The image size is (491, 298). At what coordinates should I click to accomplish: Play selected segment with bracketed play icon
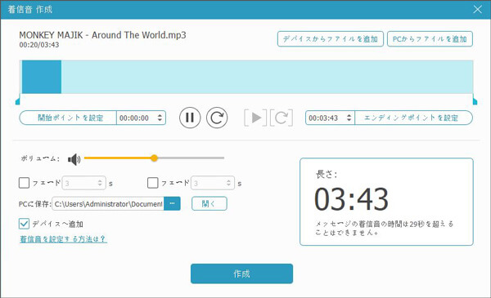coord(255,118)
